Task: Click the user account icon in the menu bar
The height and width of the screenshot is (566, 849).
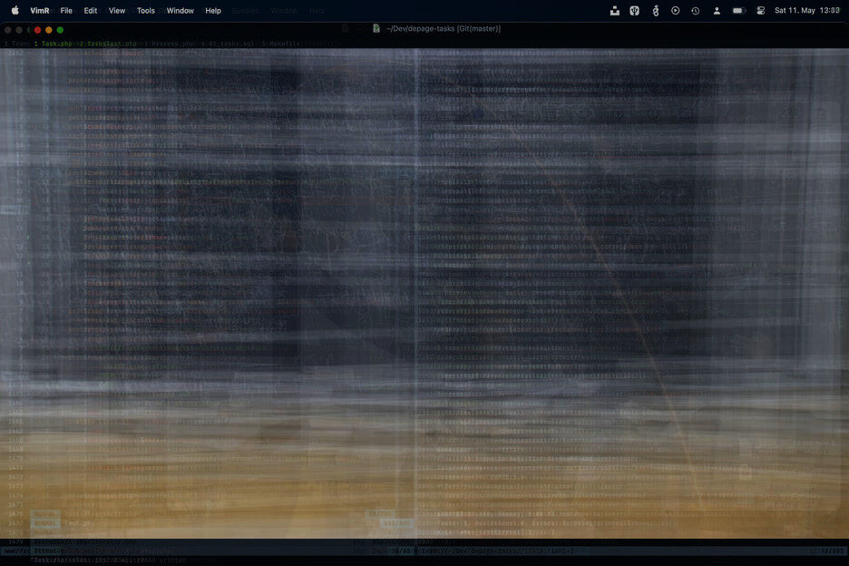Action: (717, 10)
